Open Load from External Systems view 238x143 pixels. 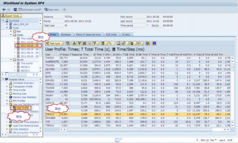26,126
